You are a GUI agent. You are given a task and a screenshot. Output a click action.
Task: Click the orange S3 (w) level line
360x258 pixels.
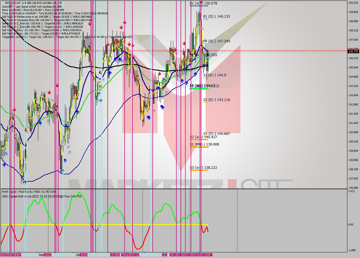199,170
